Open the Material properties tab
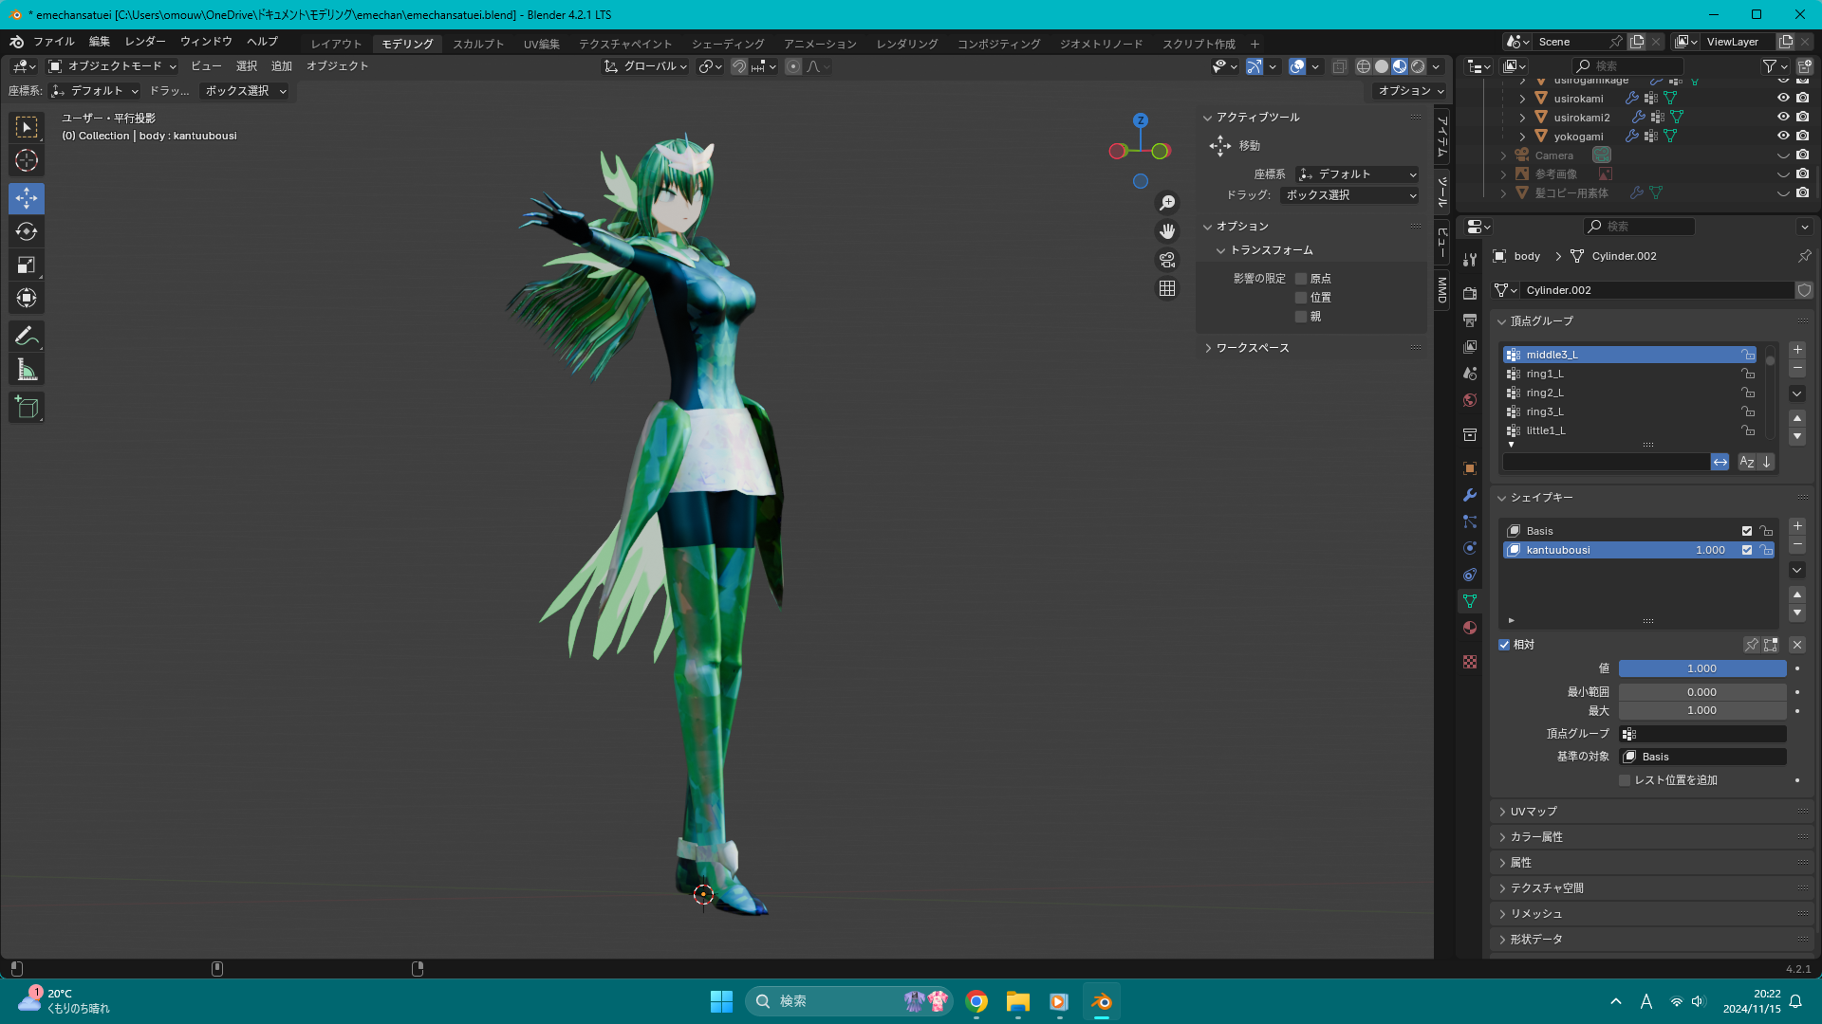Image resolution: width=1822 pixels, height=1024 pixels. pos(1470,628)
